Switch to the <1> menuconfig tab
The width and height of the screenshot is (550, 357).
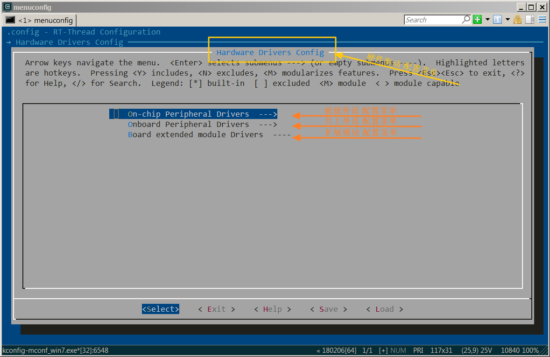(40, 20)
